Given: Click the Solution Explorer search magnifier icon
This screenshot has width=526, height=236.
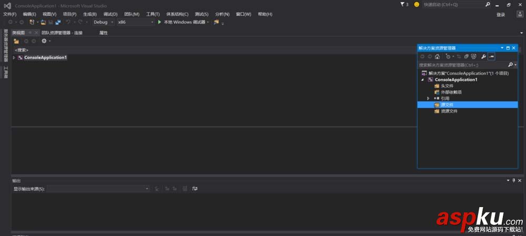Looking at the screenshot, I should point(510,65).
